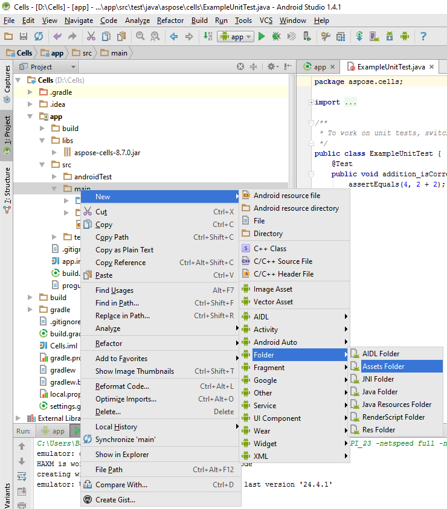Screen dimensions: 447x509
Task: Open the VCS menu
Action: [266, 21]
